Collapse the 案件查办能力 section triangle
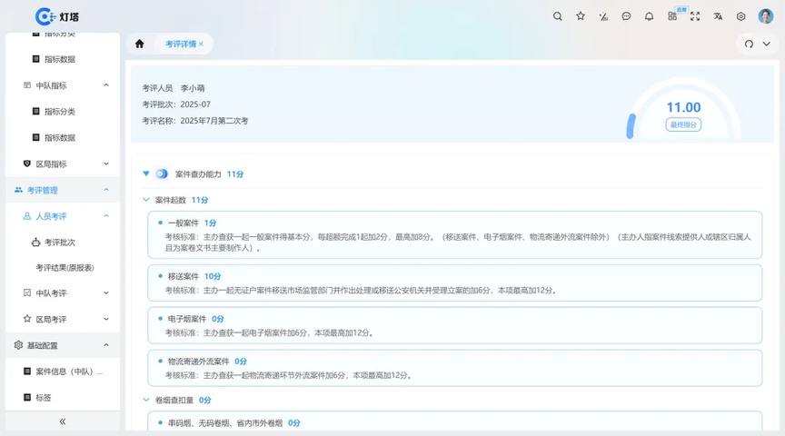Viewport: 785px width, 436px height. coord(146,173)
